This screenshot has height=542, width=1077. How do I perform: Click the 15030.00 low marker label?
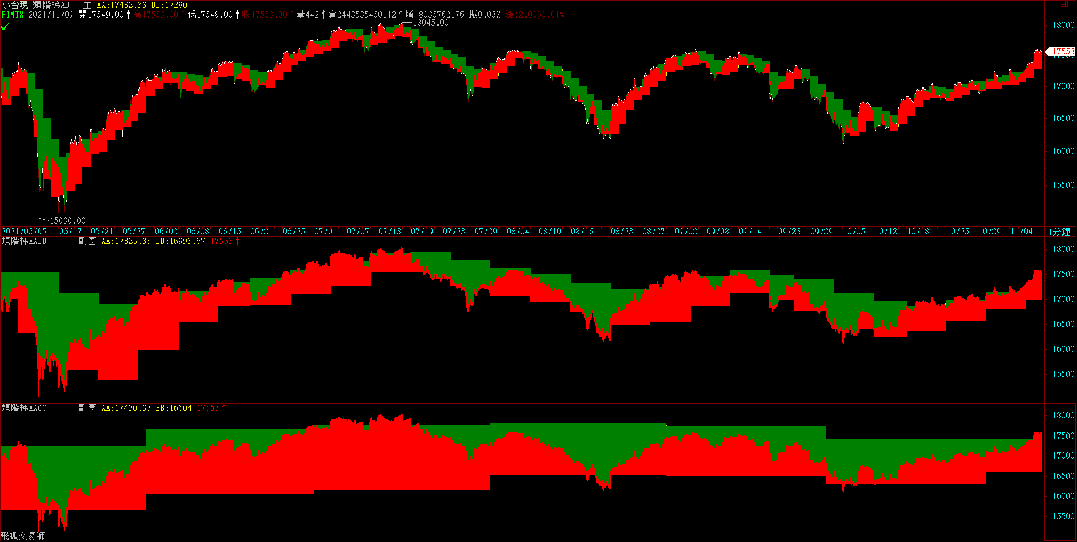point(68,221)
